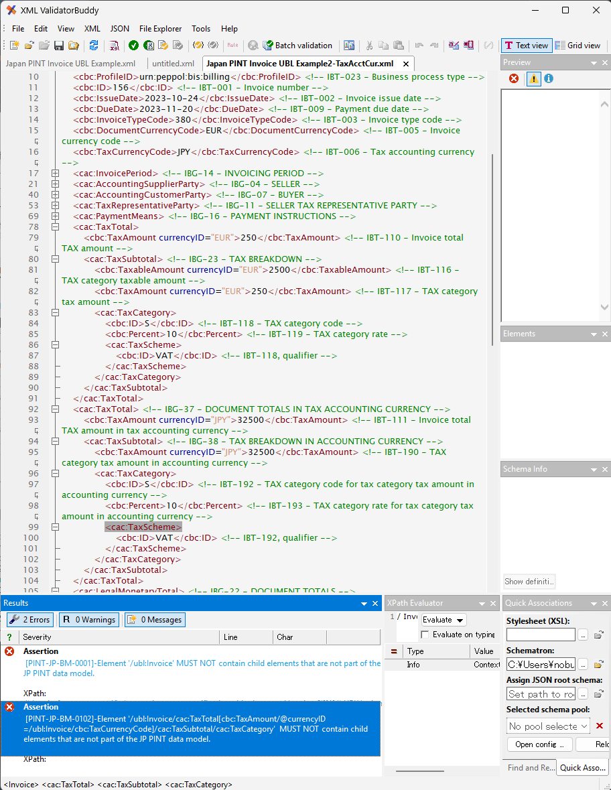Open the XML menu
Screen dimensions: 611x790
[x=92, y=29]
